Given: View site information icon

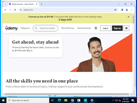Looking at the screenshot, I should (x=21, y=10).
